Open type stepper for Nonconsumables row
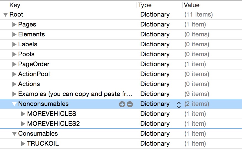Viewport: 242px width, 150px height. [x=179, y=104]
